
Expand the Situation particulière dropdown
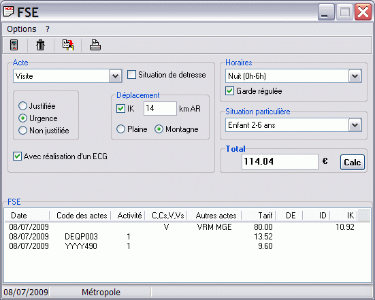pos(355,125)
